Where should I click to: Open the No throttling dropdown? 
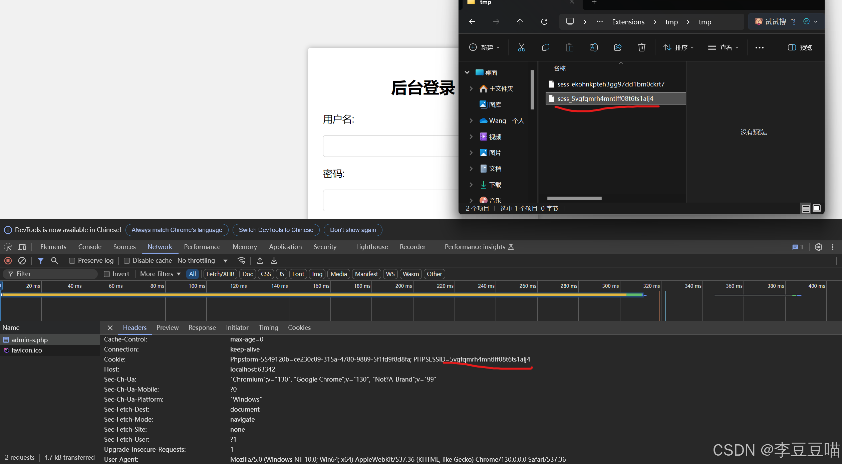click(x=202, y=261)
